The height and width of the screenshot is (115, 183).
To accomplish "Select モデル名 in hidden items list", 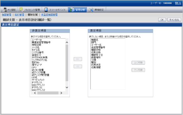I will 36,50.
